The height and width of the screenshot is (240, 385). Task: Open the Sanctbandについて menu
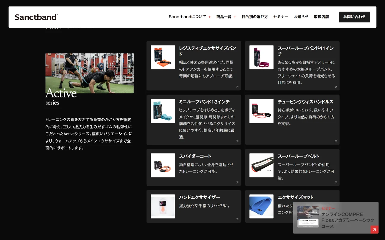187,17
